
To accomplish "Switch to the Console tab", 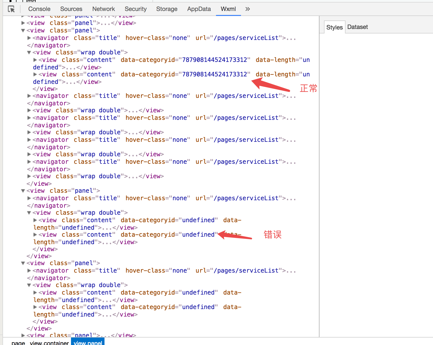I will click(39, 9).
